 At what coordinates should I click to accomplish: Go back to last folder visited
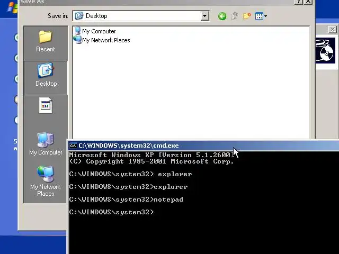(222, 16)
